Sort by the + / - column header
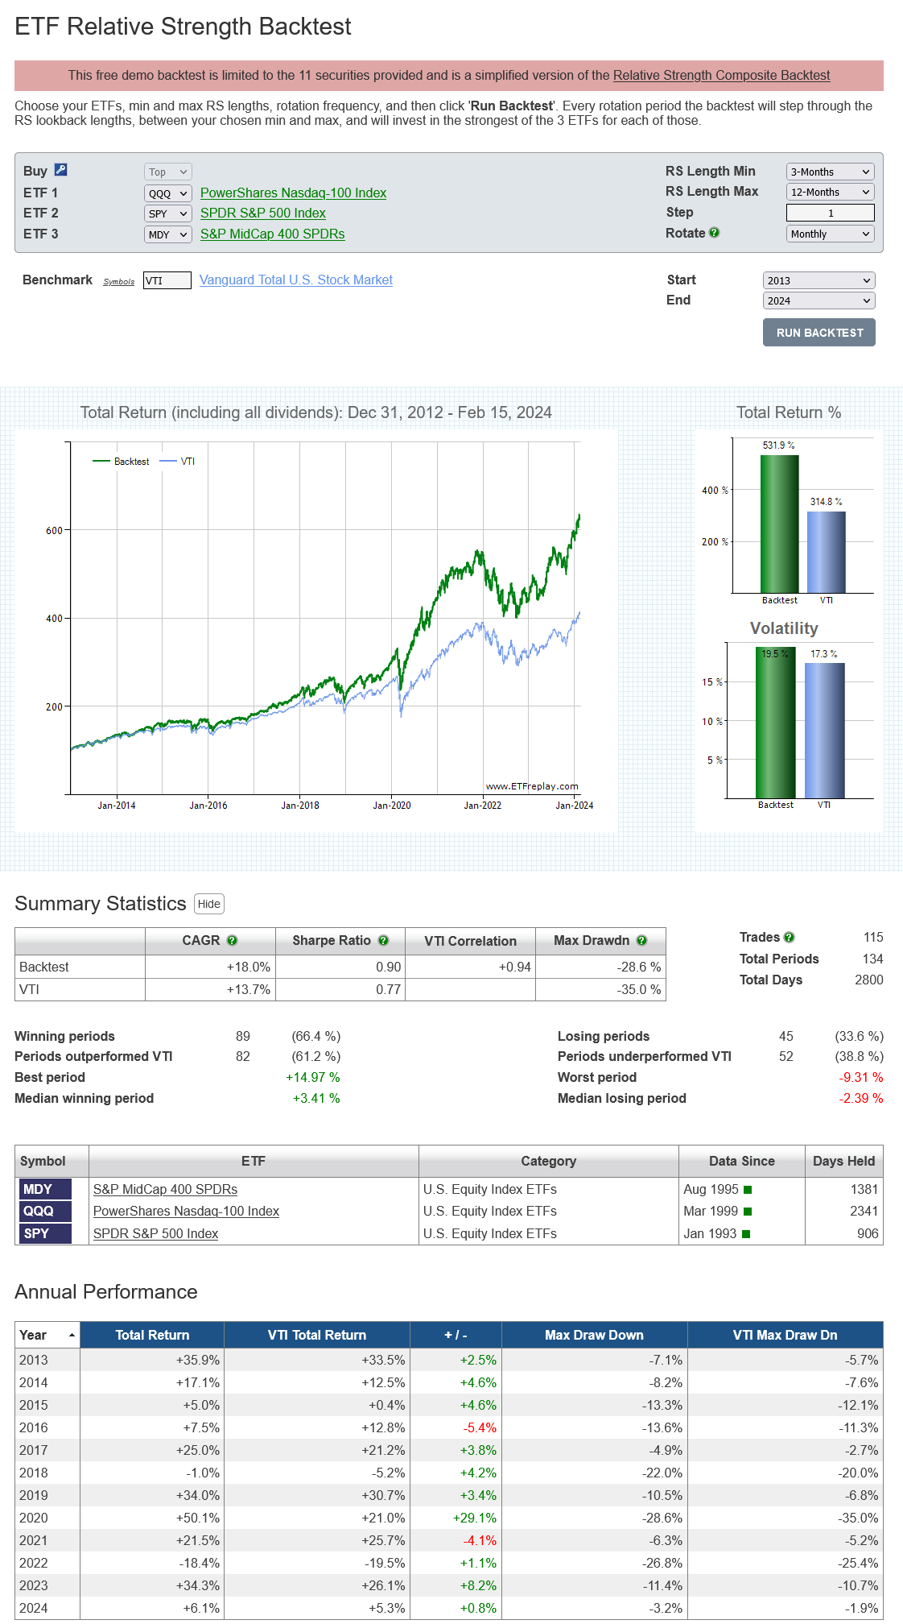The height and width of the screenshot is (1624, 903). 456,1336
